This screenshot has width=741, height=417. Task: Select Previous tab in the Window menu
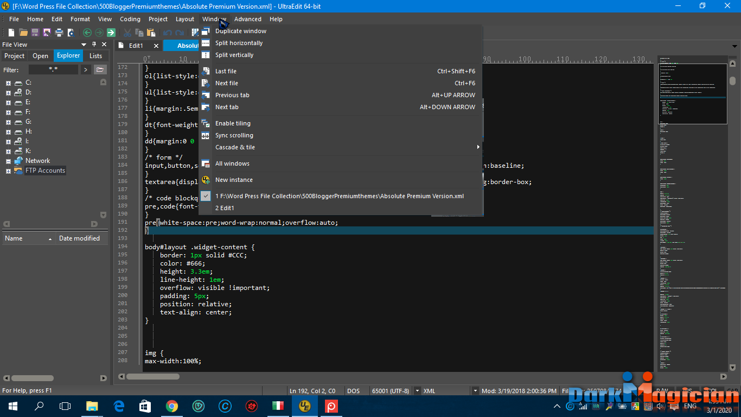point(340,95)
